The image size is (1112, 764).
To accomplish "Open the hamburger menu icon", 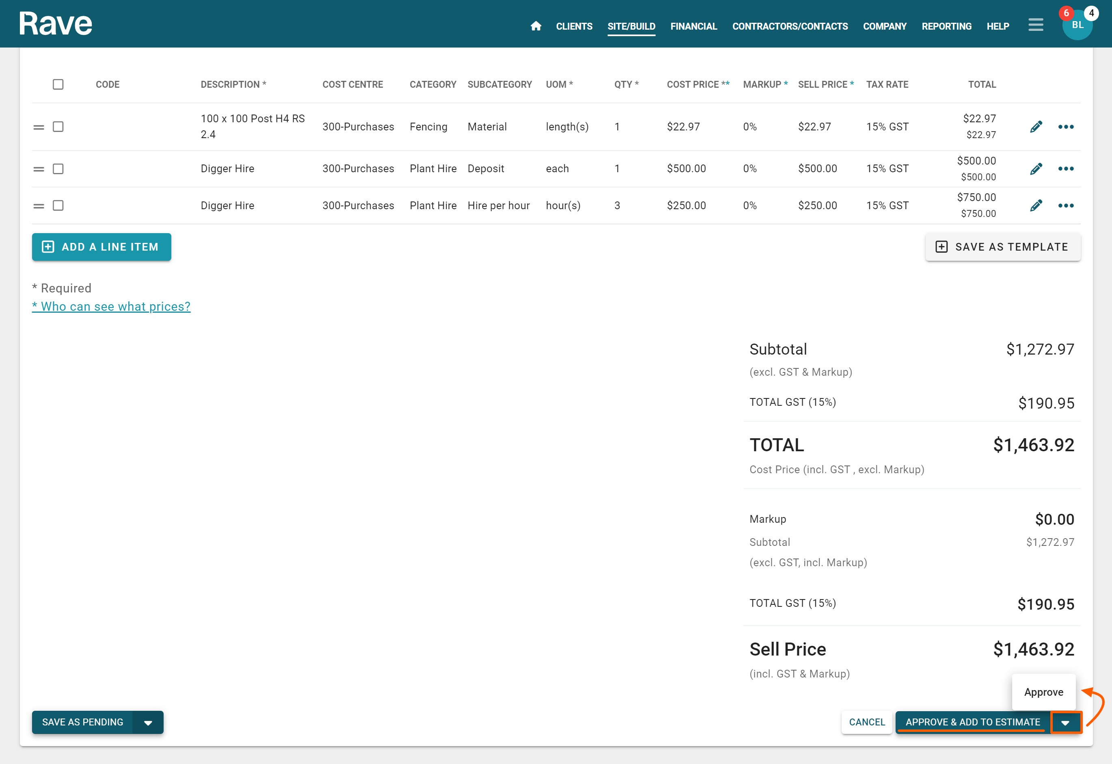I will coord(1035,25).
